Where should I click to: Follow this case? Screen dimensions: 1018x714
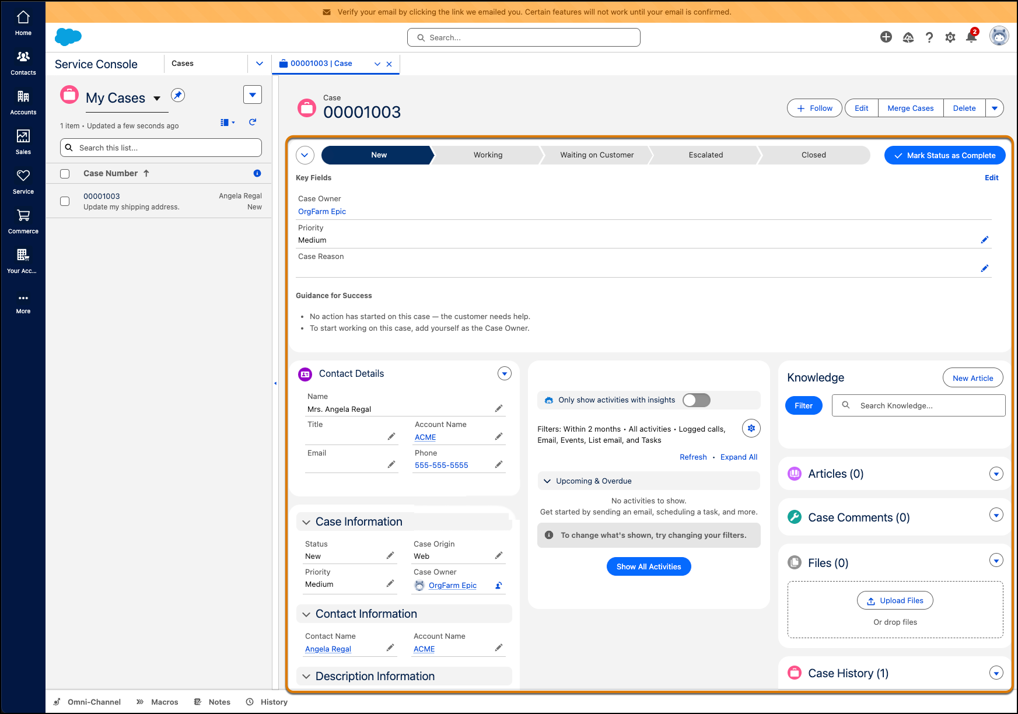click(x=815, y=108)
